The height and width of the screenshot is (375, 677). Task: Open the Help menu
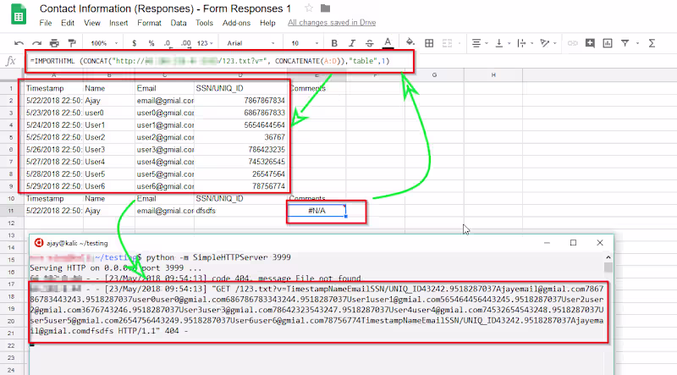point(267,23)
